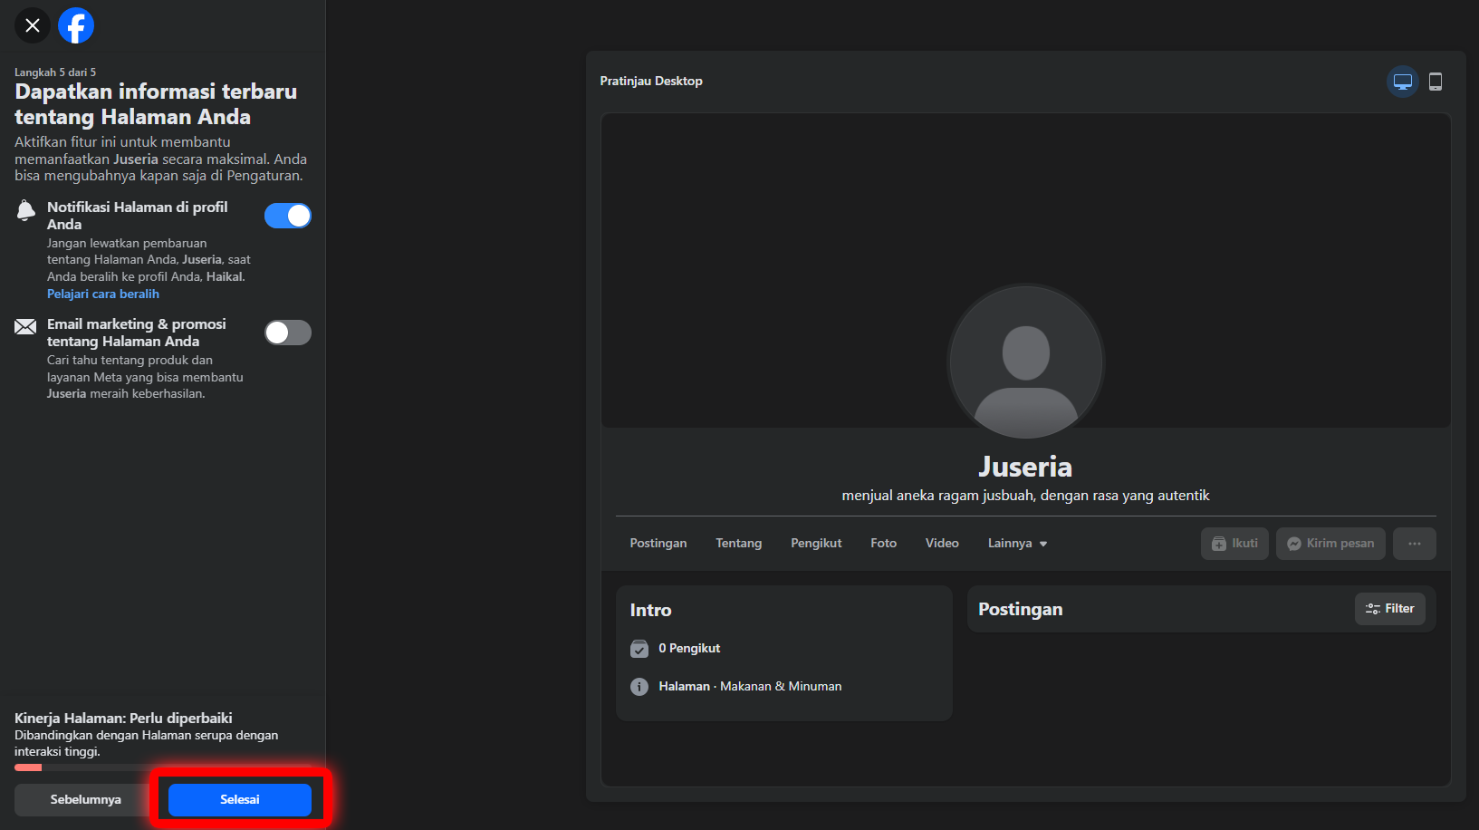Switch to desktop preview icon

click(x=1402, y=82)
